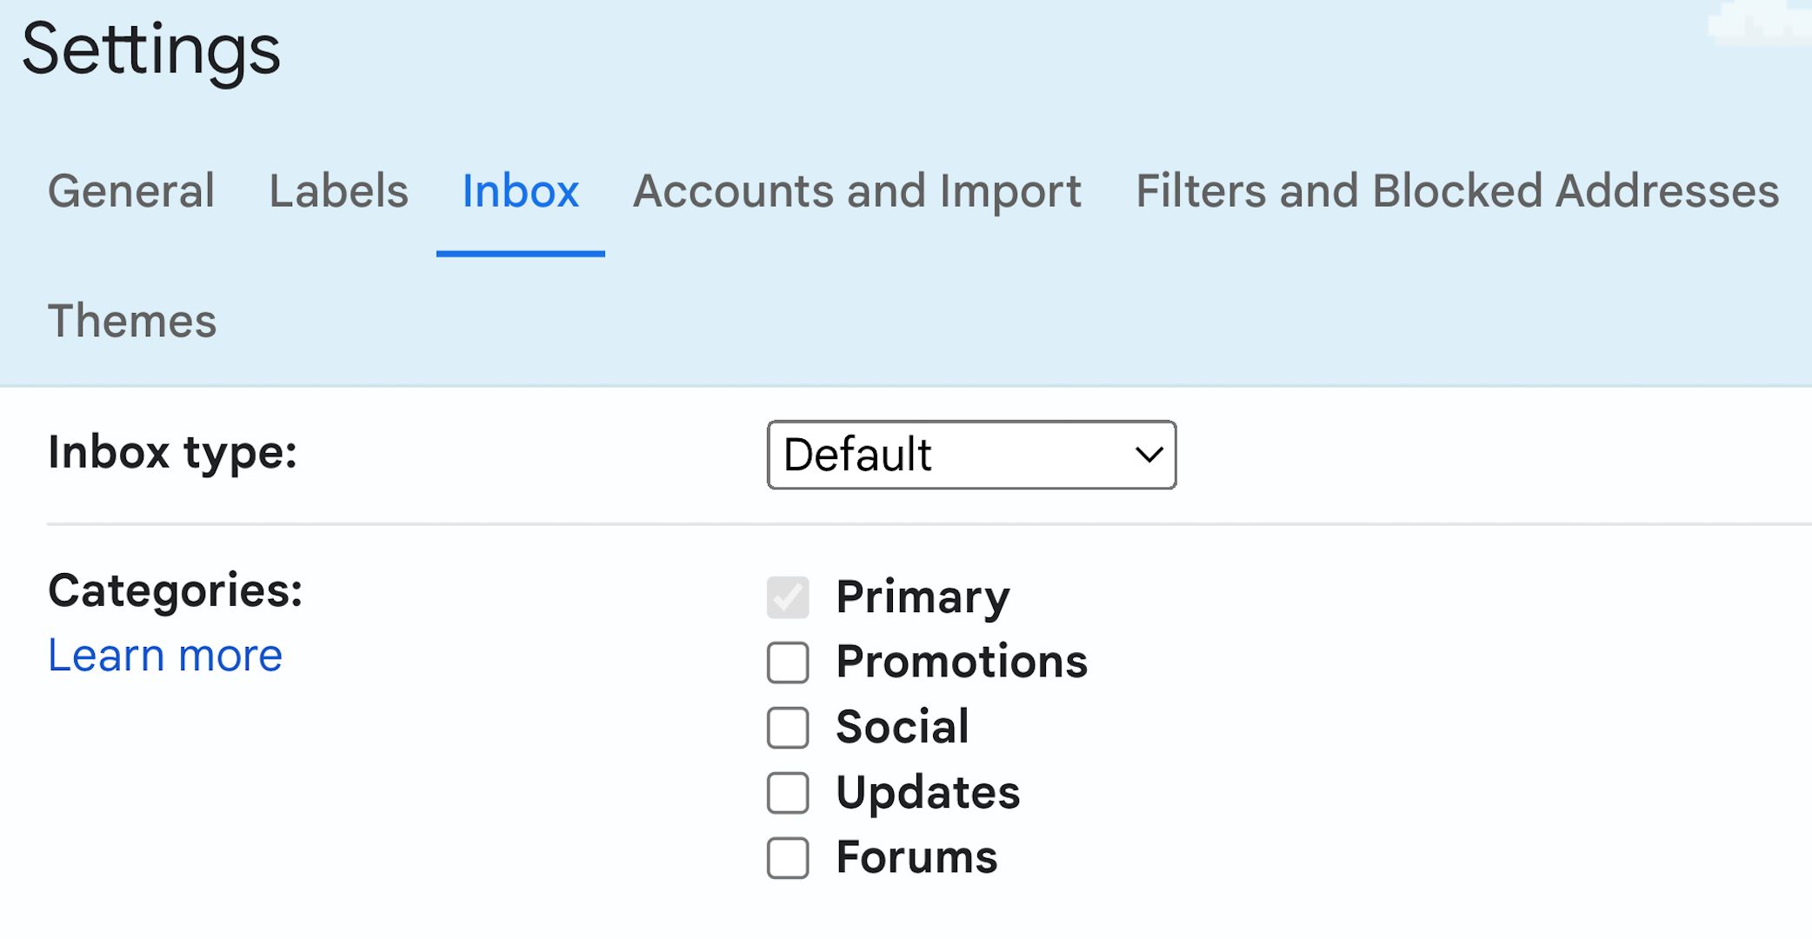
Task: Enable the Promotions category checkbox
Action: [788, 661]
